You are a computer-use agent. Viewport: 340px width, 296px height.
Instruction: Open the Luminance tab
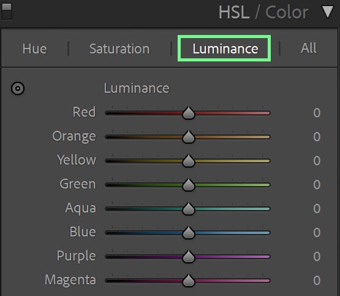(x=225, y=49)
